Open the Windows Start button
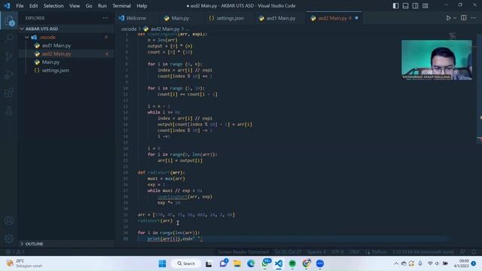Screen dimensions: 482x271 (x=163, y=263)
